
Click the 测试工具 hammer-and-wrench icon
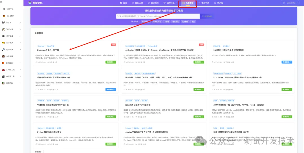click(3, 30)
